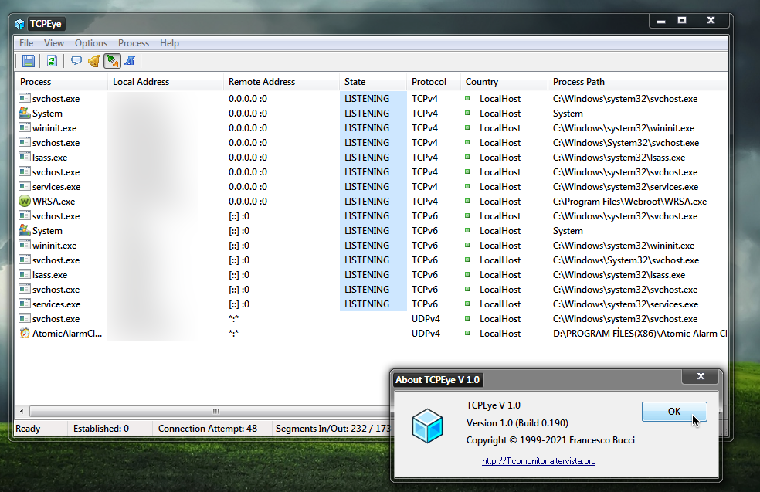The height and width of the screenshot is (492, 760).
Task: Click the icon beside first services.exe row
Action: (24, 186)
